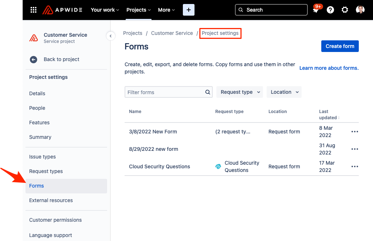373x241 pixels.
Task: Open the ellipsis menu for 3/8/2022 New Form
Action: (354, 132)
